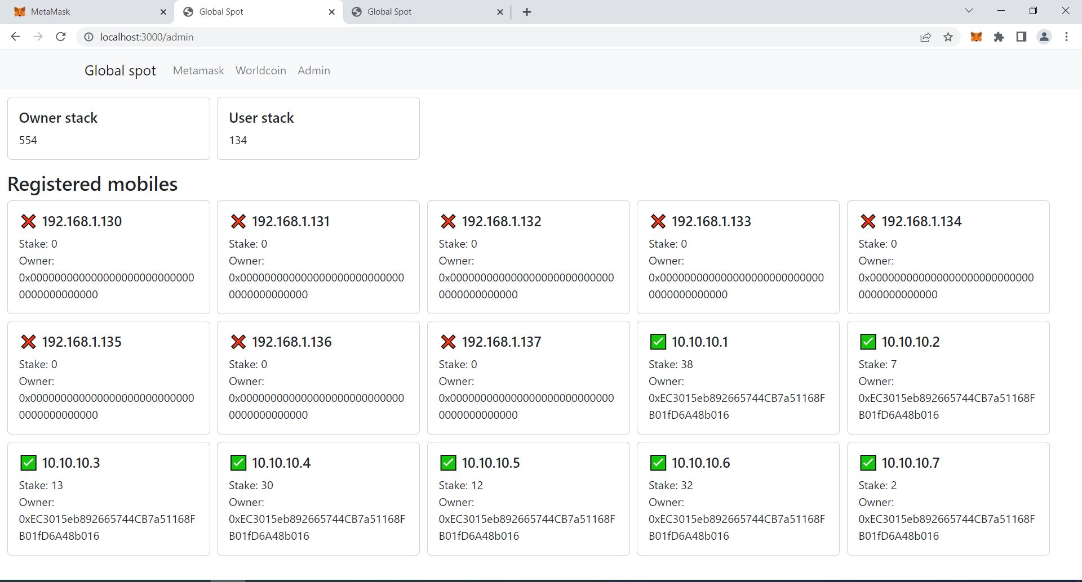Click the Stake: 12 value
1082x582 pixels.
click(461, 485)
